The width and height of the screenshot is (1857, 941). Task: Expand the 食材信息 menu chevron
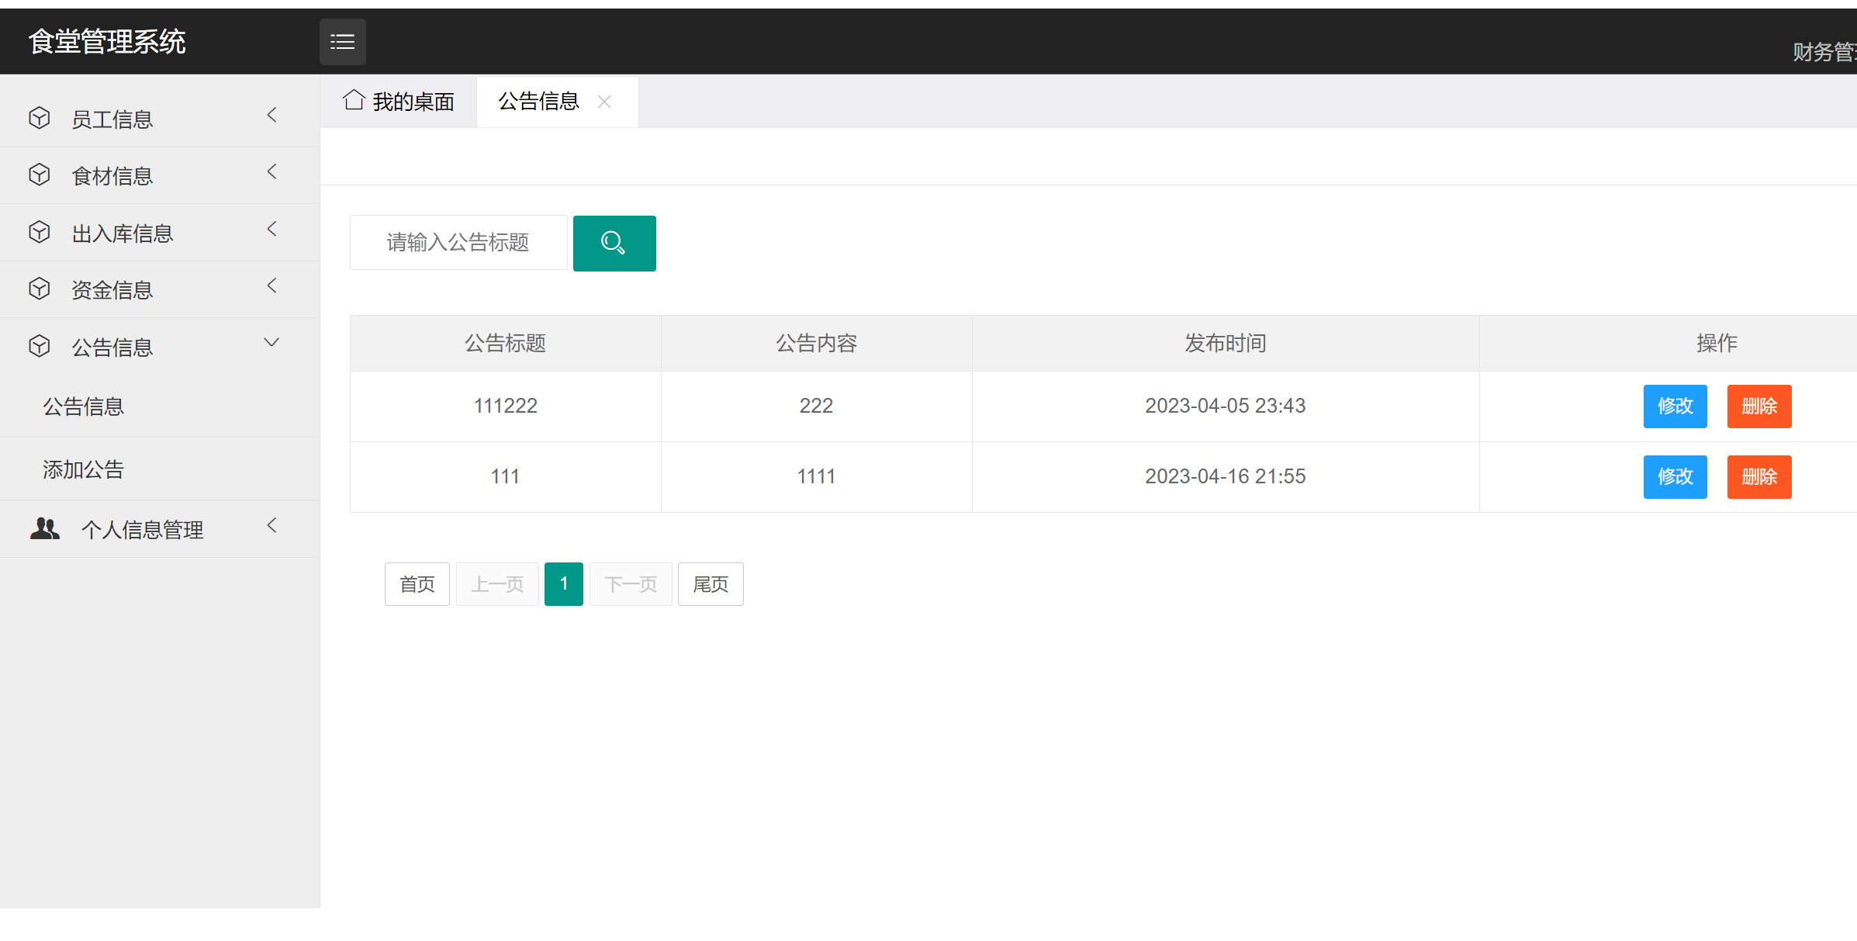[271, 172]
